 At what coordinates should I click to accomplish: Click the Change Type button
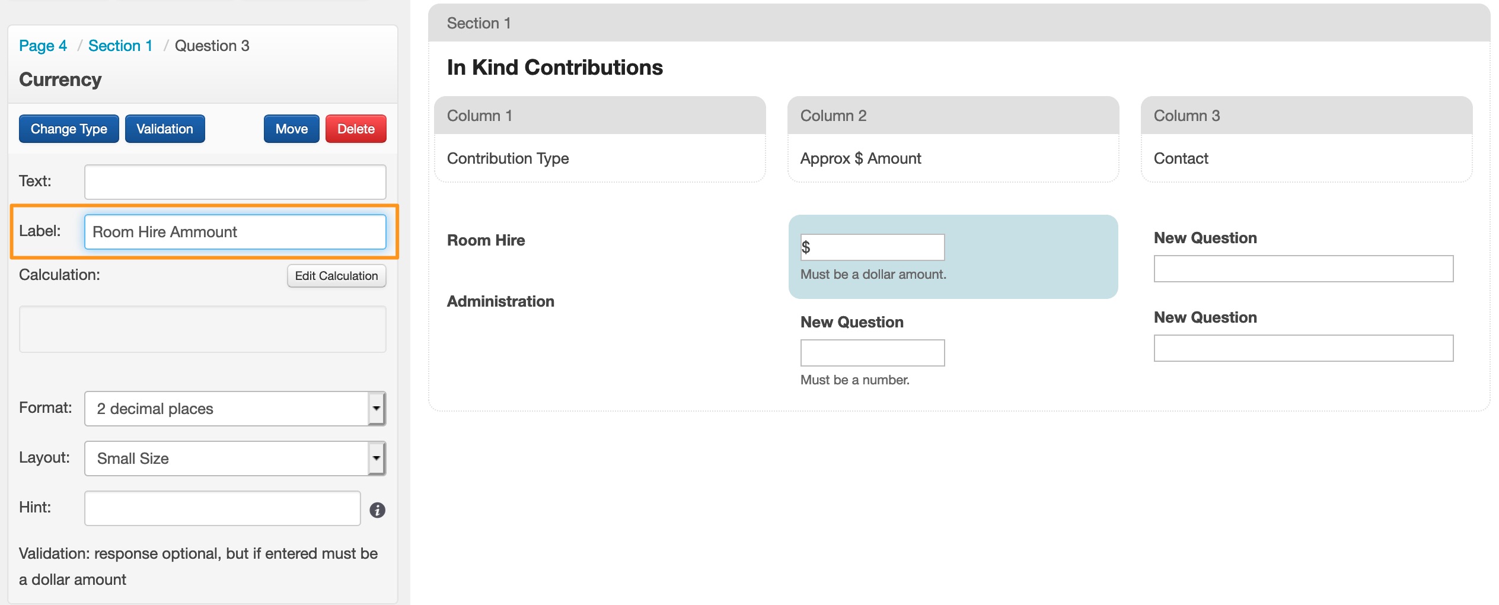[69, 129]
